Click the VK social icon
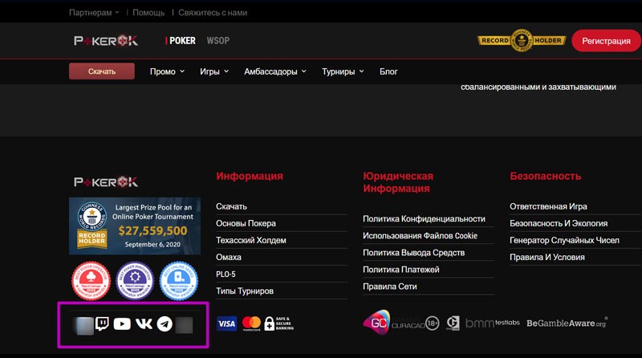The height and width of the screenshot is (358, 642). (x=144, y=324)
